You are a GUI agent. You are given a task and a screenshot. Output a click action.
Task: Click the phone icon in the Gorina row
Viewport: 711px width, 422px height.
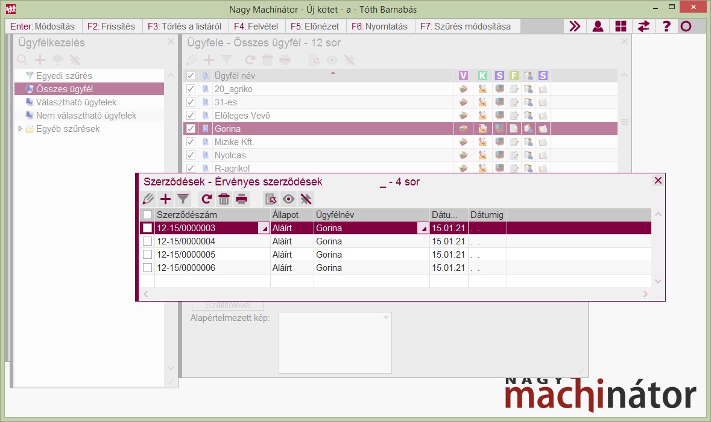(x=482, y=129)
